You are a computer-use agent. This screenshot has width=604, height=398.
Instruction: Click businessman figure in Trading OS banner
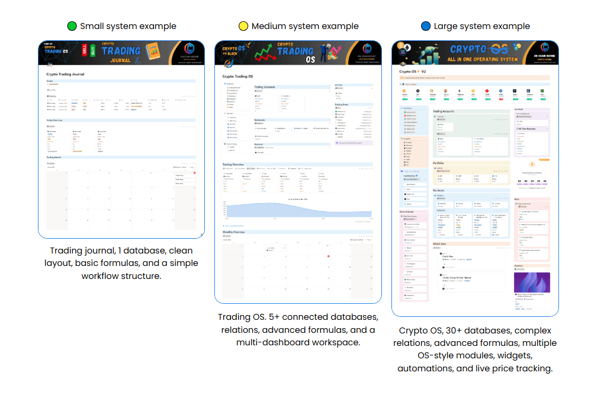click(325, 52)
